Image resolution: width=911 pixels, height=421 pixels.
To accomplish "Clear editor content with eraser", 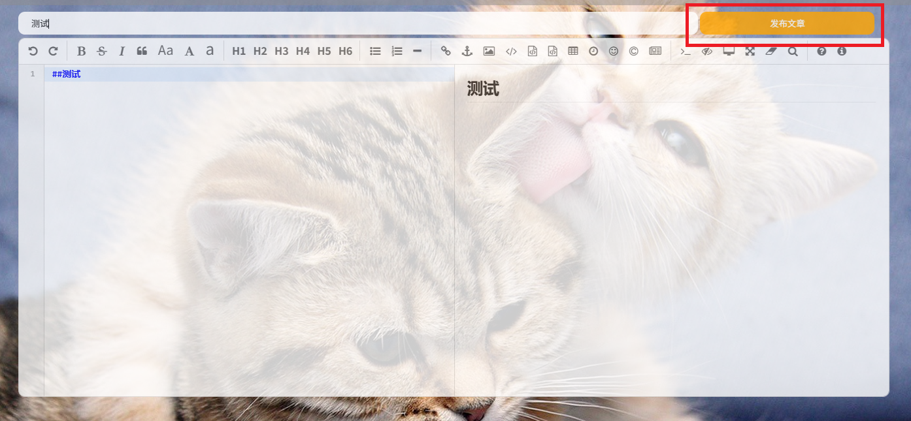I will click(771, 51).
